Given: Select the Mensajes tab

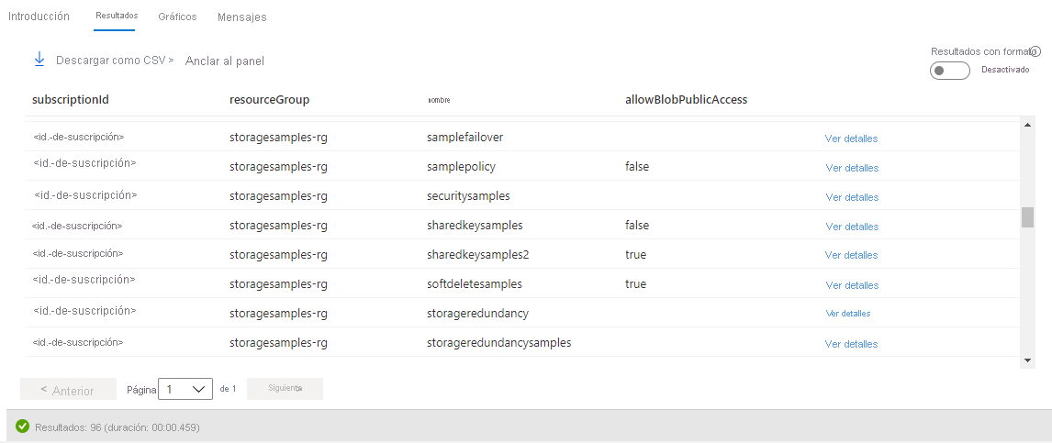Looking at the screenshot, I should (242, 17).
